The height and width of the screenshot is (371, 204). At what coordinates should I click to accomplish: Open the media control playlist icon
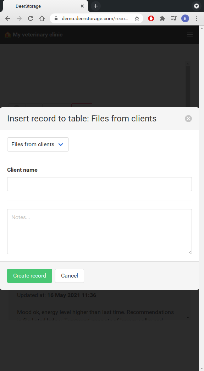click(174, 18)
